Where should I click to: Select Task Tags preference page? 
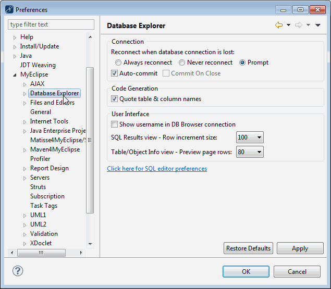pos(44,206)
